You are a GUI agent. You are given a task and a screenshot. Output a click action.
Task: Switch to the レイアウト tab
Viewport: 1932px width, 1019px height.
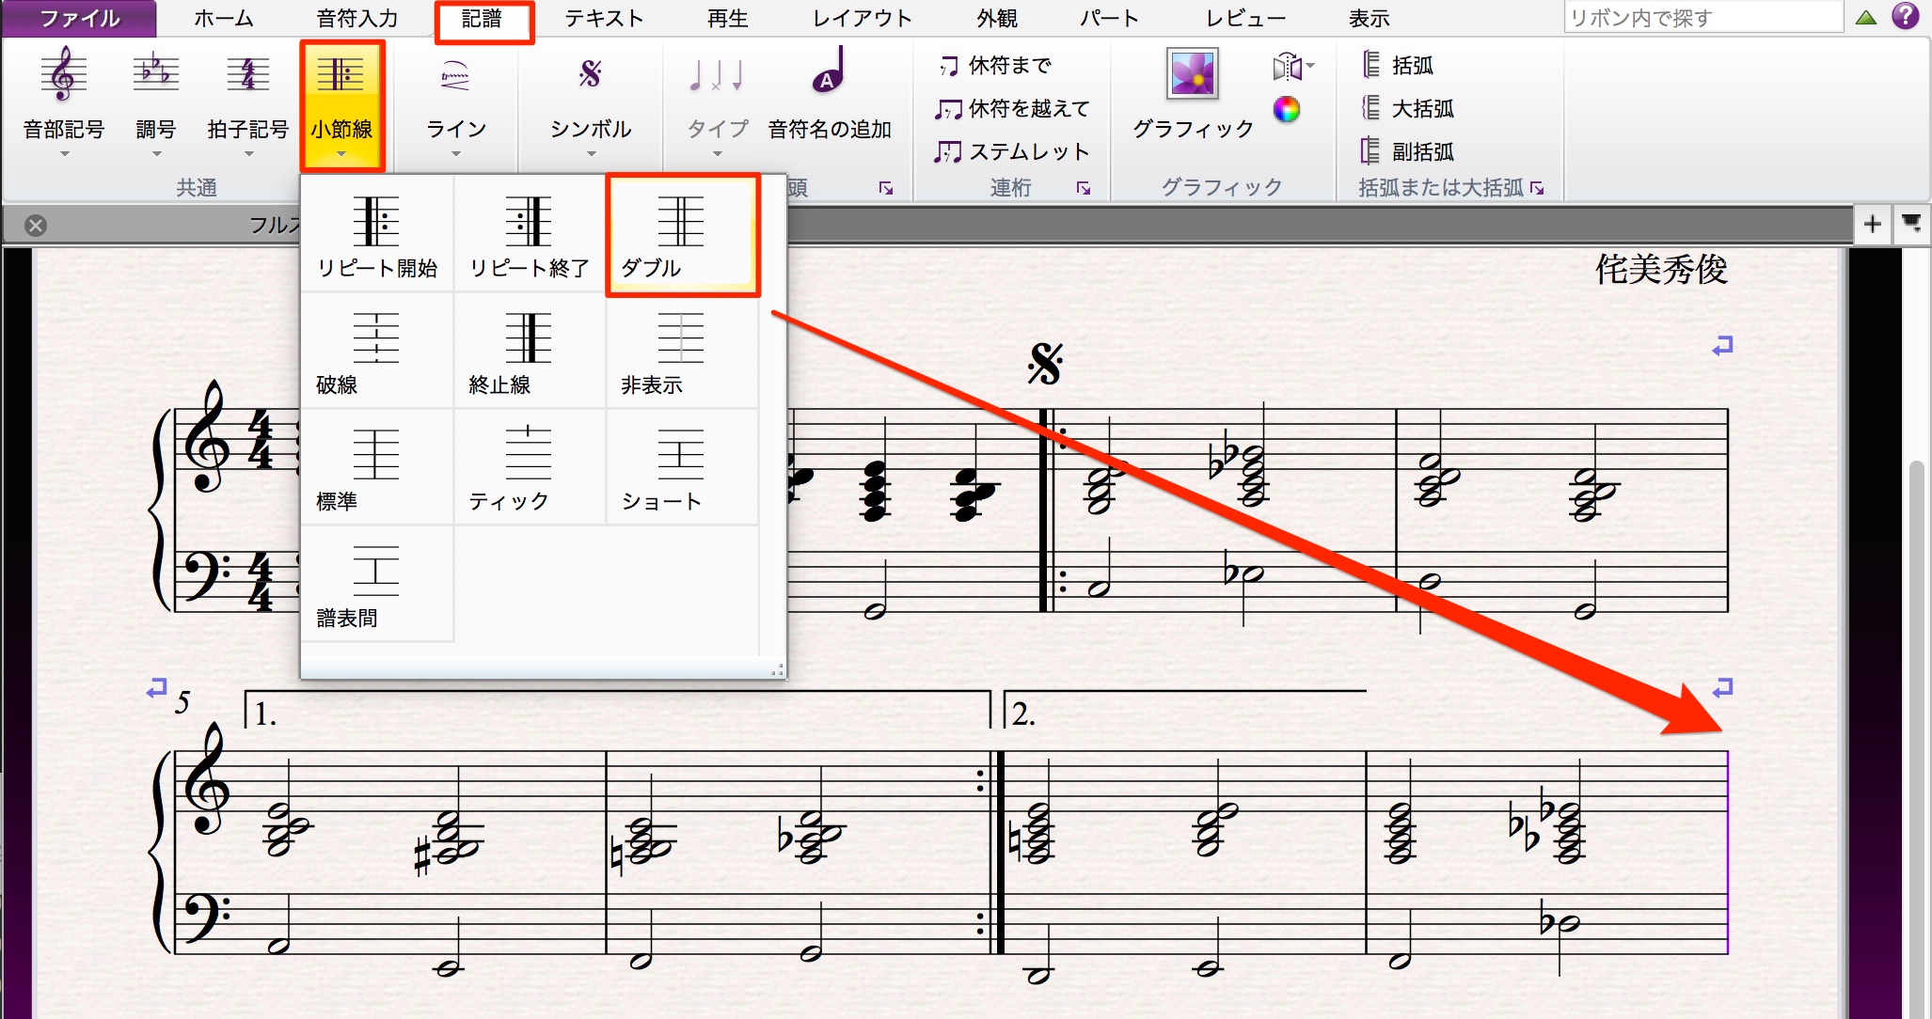coord(863,18)
